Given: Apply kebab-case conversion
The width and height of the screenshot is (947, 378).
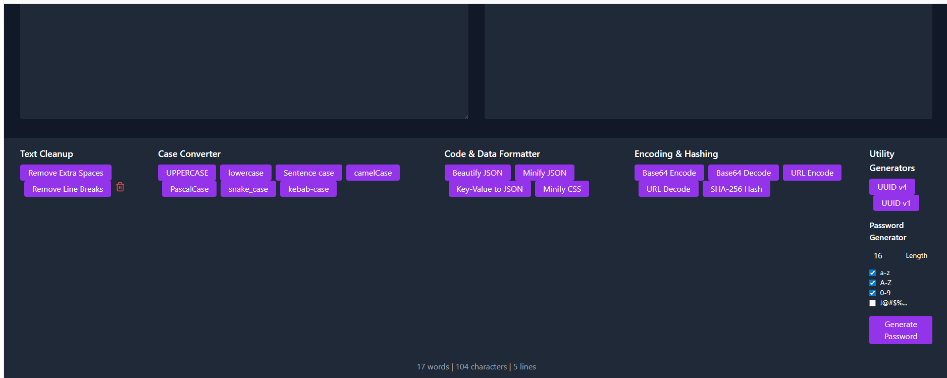Looking at the screenshot, I should (308, 189).
